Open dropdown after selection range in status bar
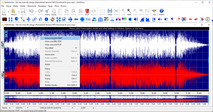Viewport: 213px width, 112px height. (x=72, y=108)
